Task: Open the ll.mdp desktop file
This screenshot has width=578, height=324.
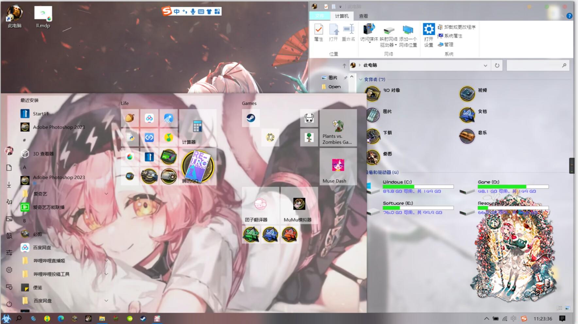Action: click(x=43, y=17)
